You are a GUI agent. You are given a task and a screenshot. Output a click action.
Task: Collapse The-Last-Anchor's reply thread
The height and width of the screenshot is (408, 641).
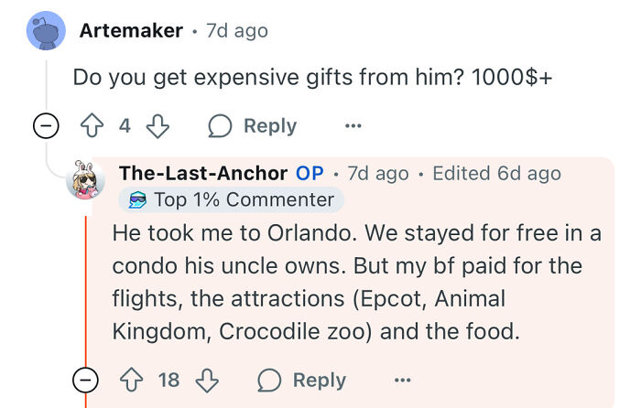pos(86,380)
